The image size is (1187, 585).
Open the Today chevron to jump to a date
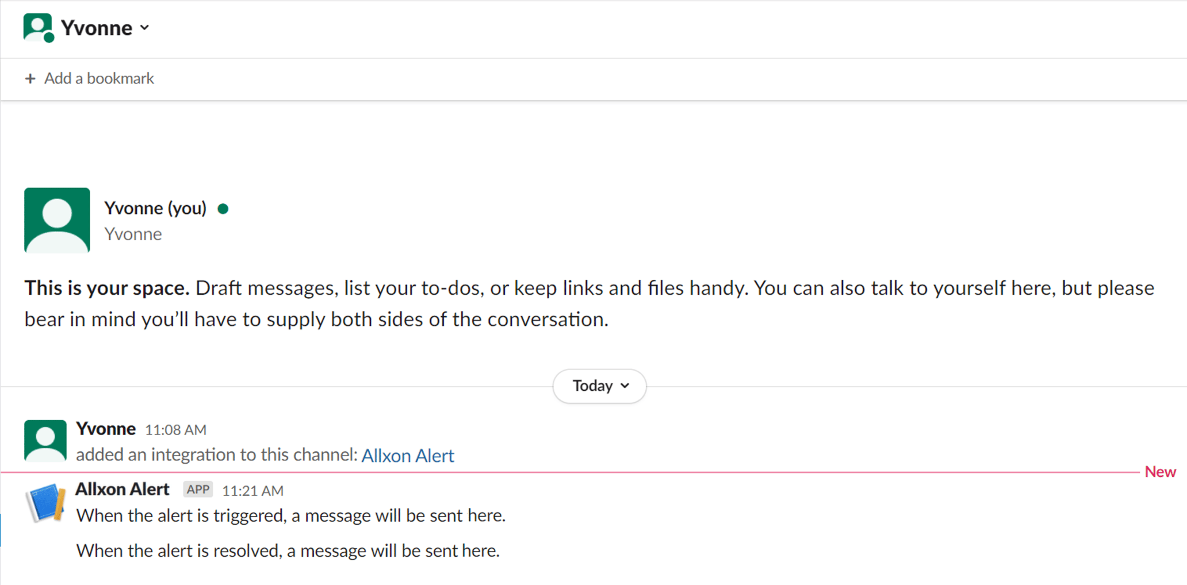[626, 387]
